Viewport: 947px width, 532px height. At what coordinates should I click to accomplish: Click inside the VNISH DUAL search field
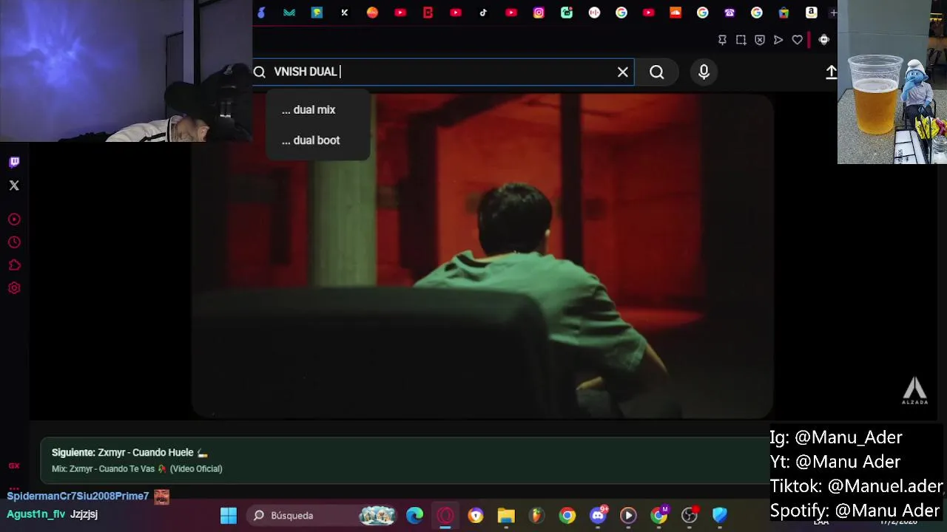pyautogui.click(x=442, y=72)
